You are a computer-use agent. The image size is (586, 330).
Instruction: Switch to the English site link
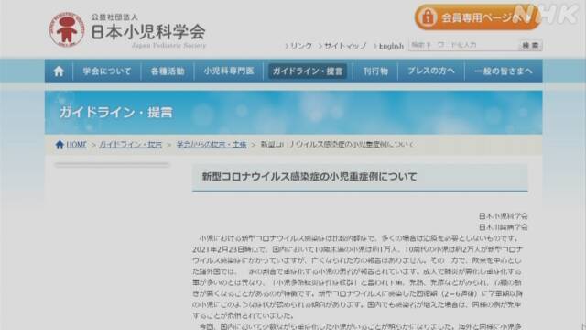click(x=388, y=46)
